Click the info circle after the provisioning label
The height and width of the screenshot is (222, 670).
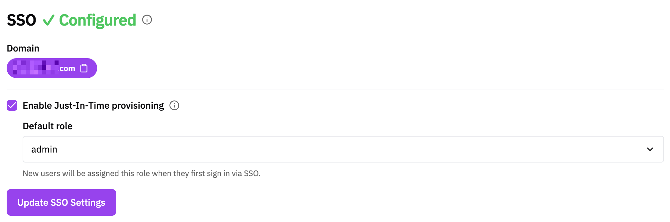(x=174, y=105)
